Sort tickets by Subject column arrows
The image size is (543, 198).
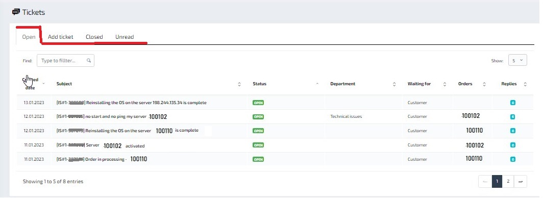point(239,84)
